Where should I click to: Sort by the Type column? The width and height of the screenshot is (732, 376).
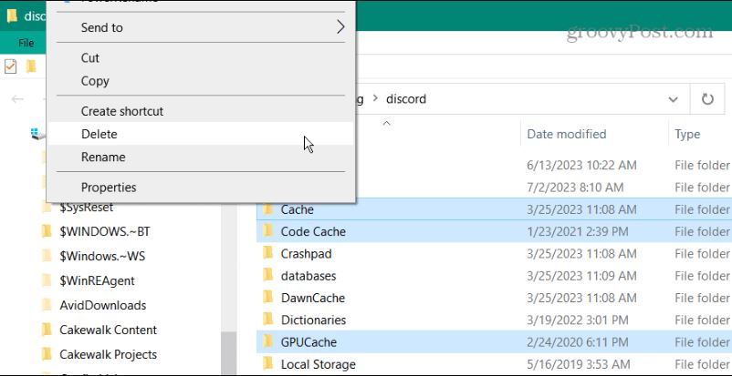click(x=687, y=134)
